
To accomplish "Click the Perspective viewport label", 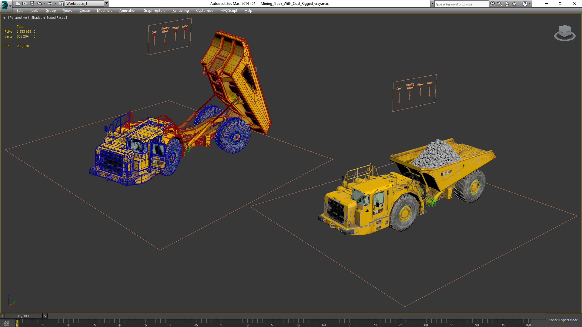I will point(18,18).
